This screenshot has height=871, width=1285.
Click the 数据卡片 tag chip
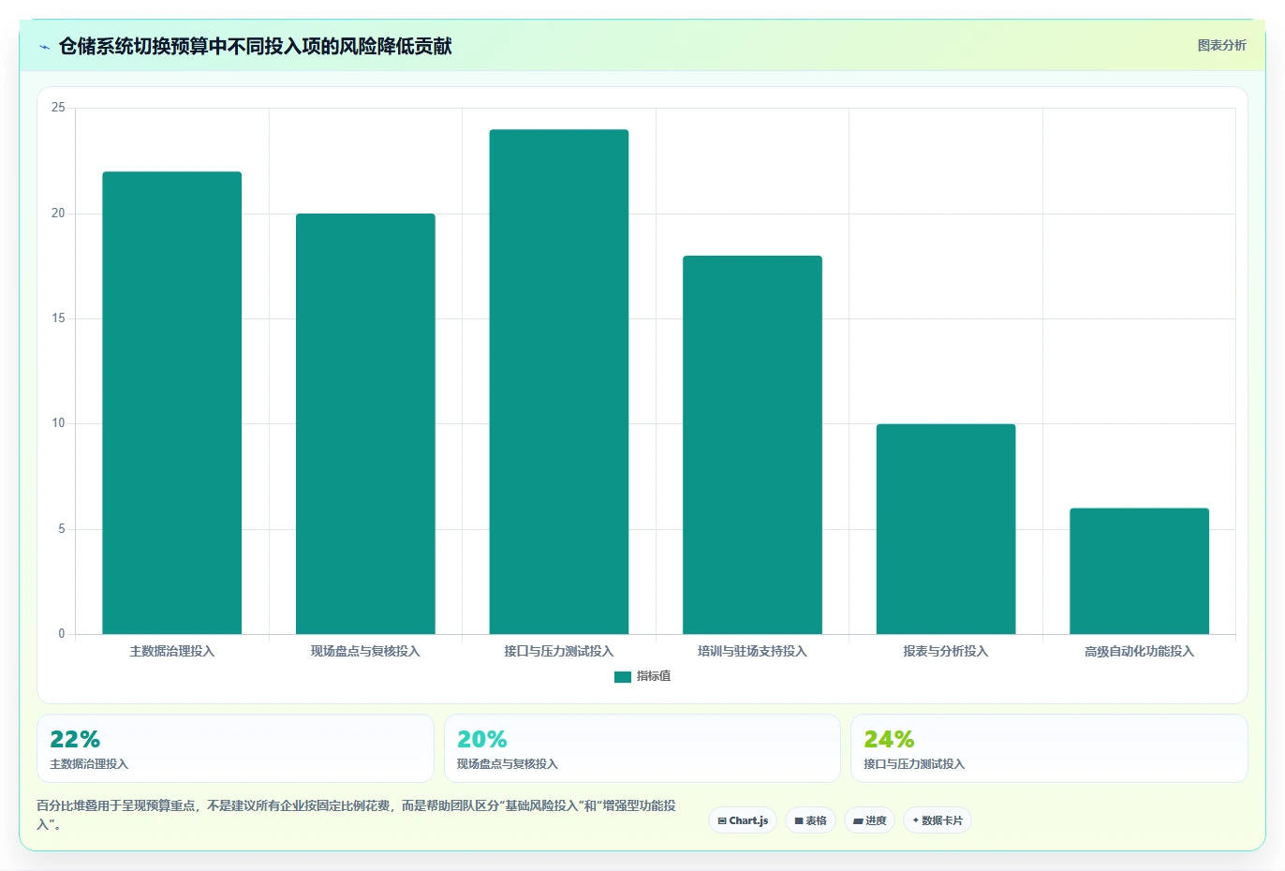coord(938,820)
